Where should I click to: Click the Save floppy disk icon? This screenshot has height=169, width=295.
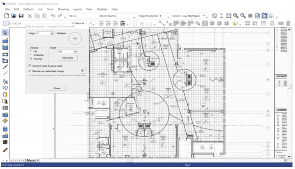[x=21, y=16]
